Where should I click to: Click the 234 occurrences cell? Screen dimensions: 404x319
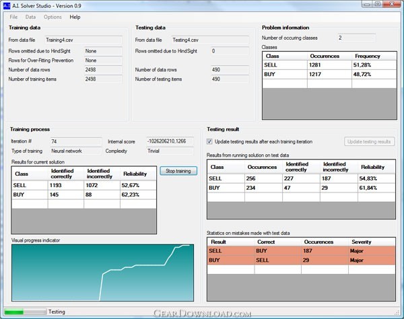(x=263, y=188)
